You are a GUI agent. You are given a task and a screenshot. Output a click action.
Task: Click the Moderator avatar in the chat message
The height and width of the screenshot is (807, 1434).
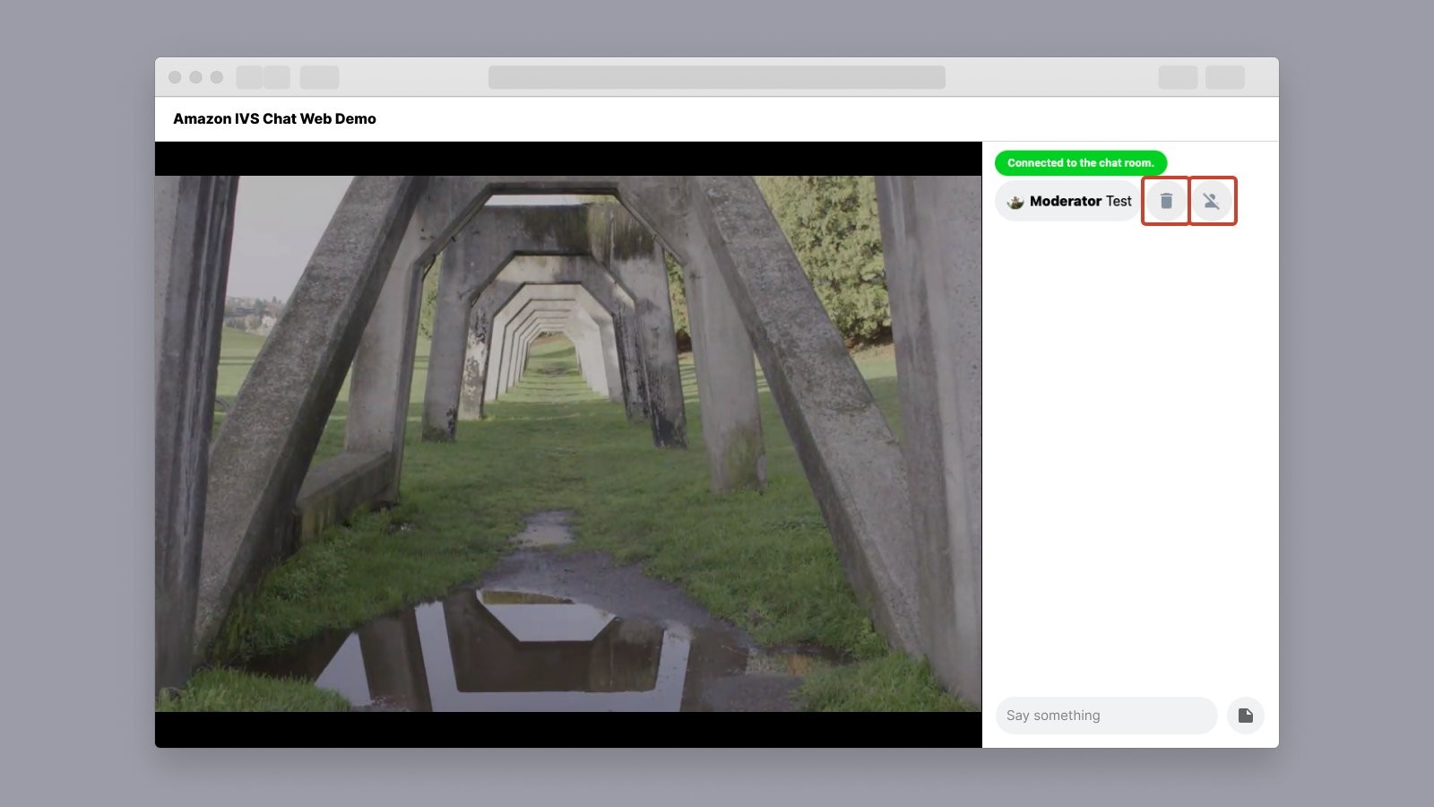coord(1015,202)
